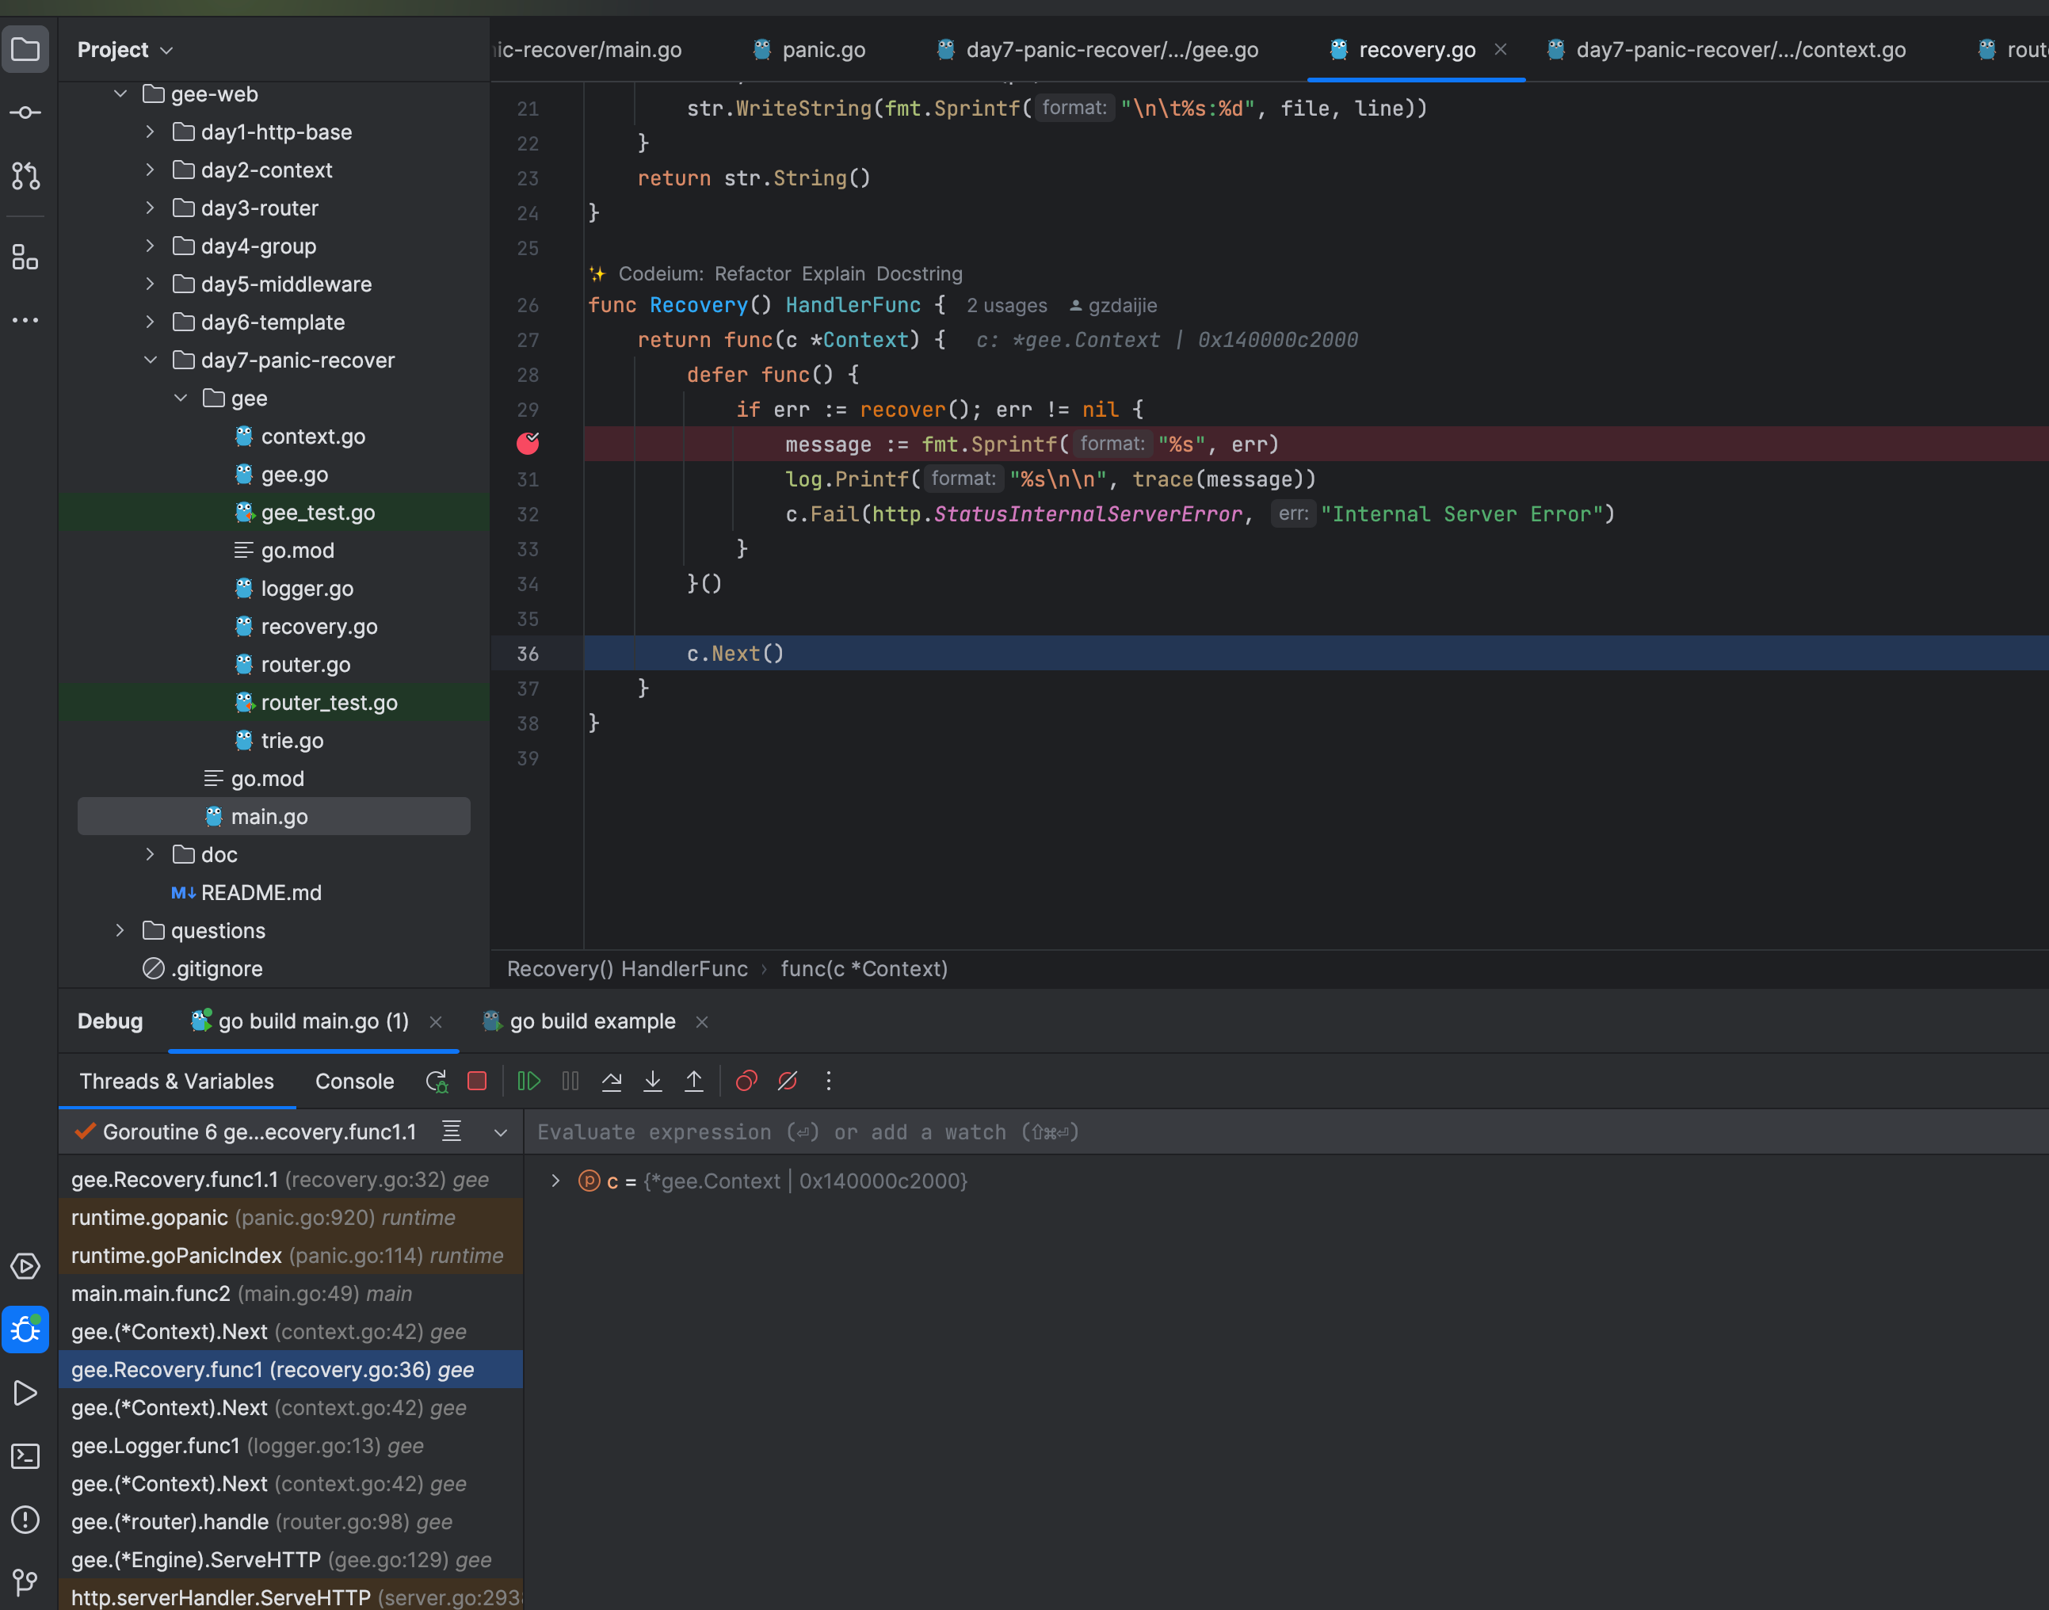
Task: Click the Stop debug session button
Action: coord(477,1082)
